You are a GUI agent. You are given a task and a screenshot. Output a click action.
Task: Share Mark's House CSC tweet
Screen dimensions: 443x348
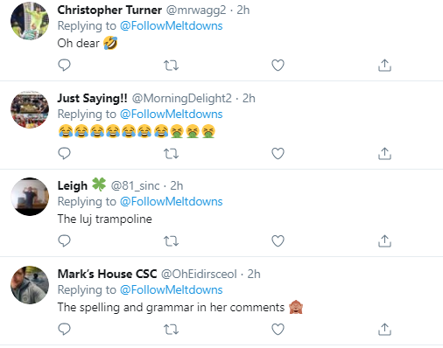[384, 330]
